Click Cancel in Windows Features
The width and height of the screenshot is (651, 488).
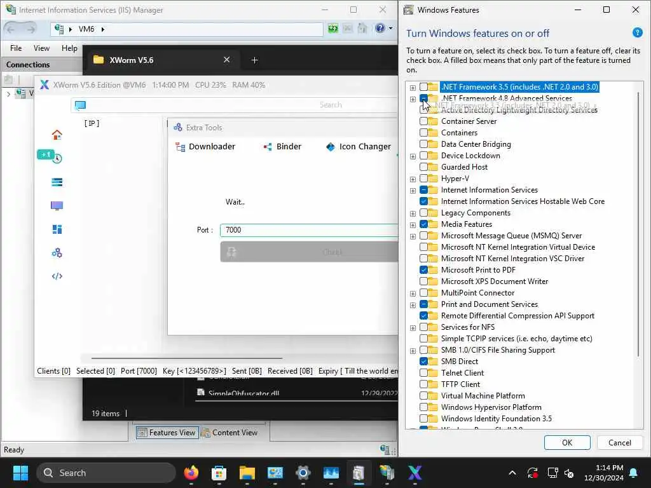point(619,443)
